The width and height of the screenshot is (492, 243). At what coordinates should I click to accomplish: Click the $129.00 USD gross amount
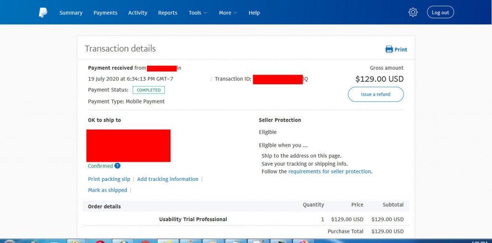380,79
